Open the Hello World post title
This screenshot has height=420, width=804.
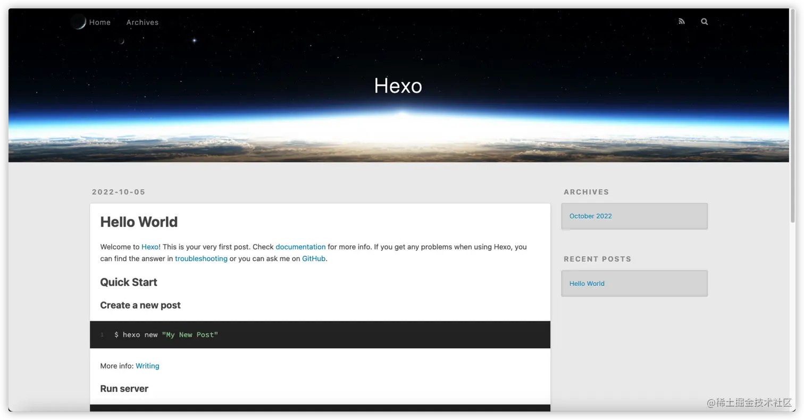pos(139,222)
